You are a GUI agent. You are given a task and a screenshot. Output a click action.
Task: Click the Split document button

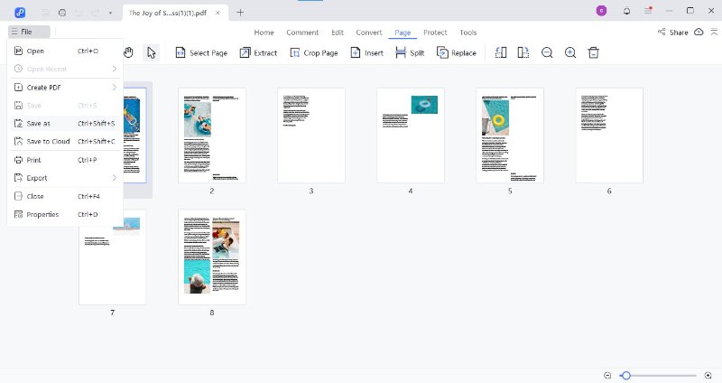(410, 53)
